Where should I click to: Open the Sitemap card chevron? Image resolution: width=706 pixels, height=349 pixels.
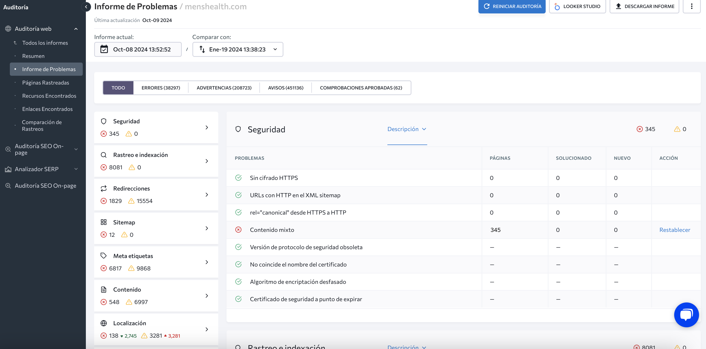(207, 229)
